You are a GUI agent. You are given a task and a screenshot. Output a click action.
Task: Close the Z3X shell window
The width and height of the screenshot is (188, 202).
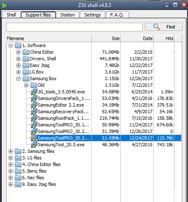(x=184, y=5)
